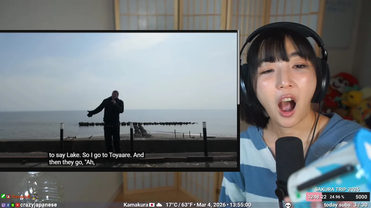Click the embedded beach video frame
The image size is (371, 208).
[x=119, y=100]
